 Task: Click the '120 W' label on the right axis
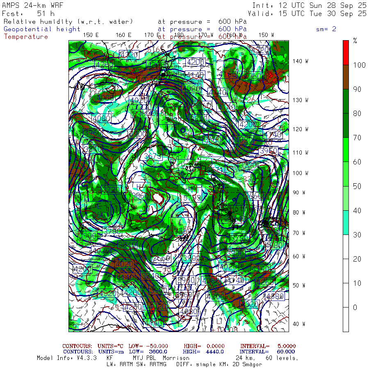301,130
